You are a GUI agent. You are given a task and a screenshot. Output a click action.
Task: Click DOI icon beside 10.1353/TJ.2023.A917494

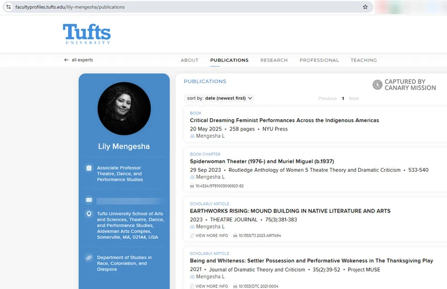tap(235, 235)
